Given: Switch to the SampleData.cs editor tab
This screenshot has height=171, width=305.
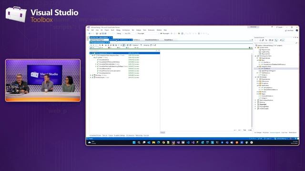Looking at the screenshot, I should [x=168, y=40].
